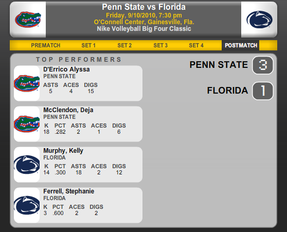Image resolution: width=287 pixels, height=232 pixels.
Task: Click the Penn State vs Florida title
Action: pos(143,7)
